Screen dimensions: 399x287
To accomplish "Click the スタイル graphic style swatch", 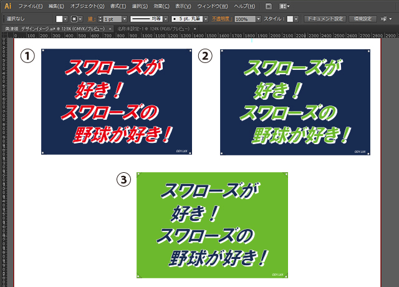I will click(290, 19).
